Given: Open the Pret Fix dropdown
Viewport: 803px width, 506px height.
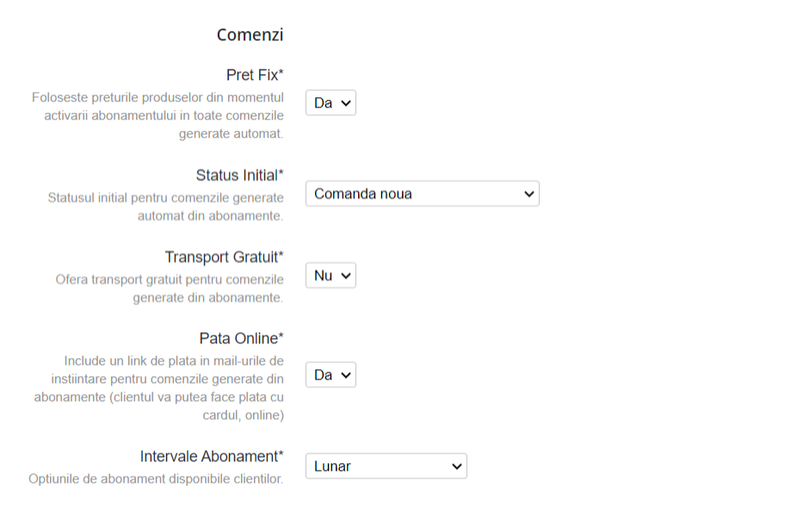Looking at the screenshot, I should pyautogui.click(x=330, y=103).
